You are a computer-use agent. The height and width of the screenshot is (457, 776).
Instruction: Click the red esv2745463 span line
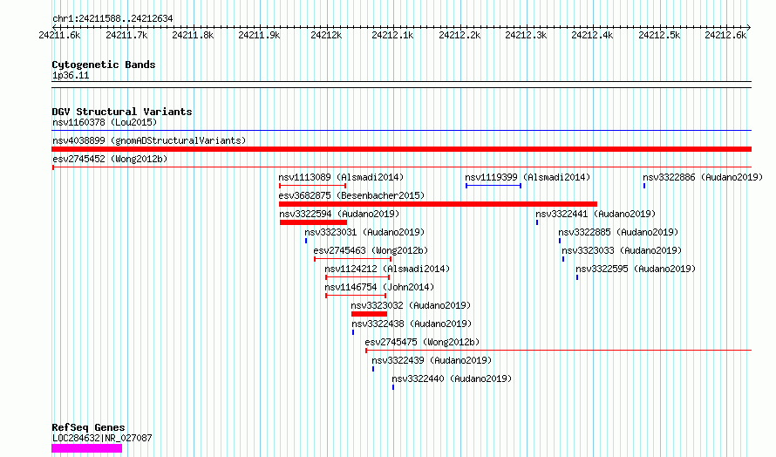tap(353, 259)
